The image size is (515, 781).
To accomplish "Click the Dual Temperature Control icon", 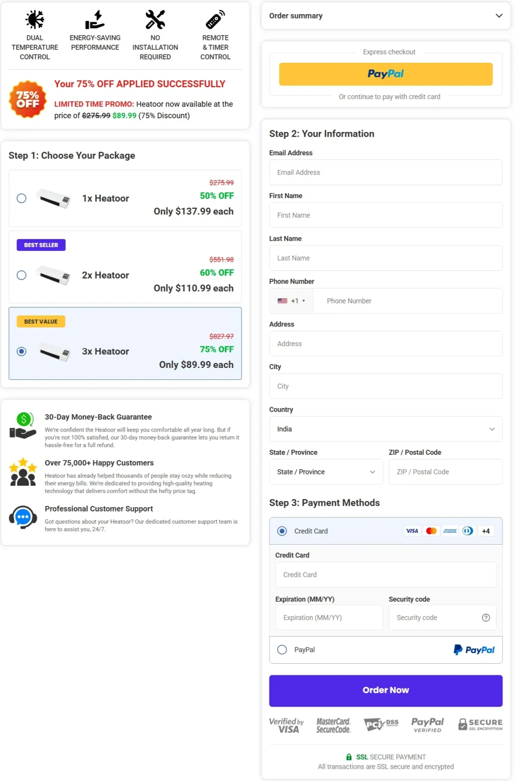I will pos(35,19).
